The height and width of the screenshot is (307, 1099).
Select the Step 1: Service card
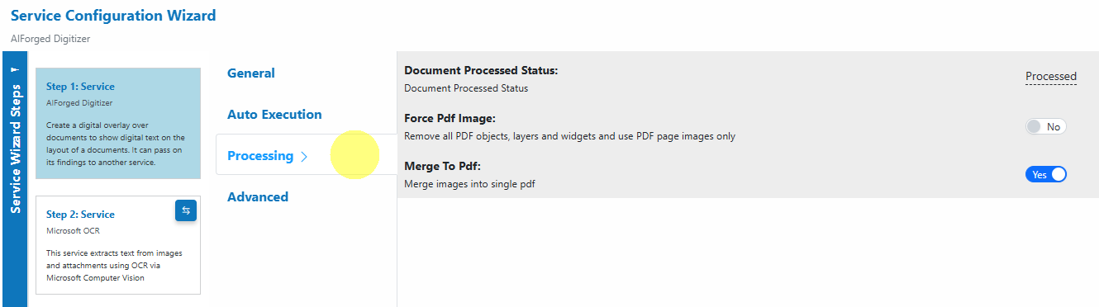(118, 123)
